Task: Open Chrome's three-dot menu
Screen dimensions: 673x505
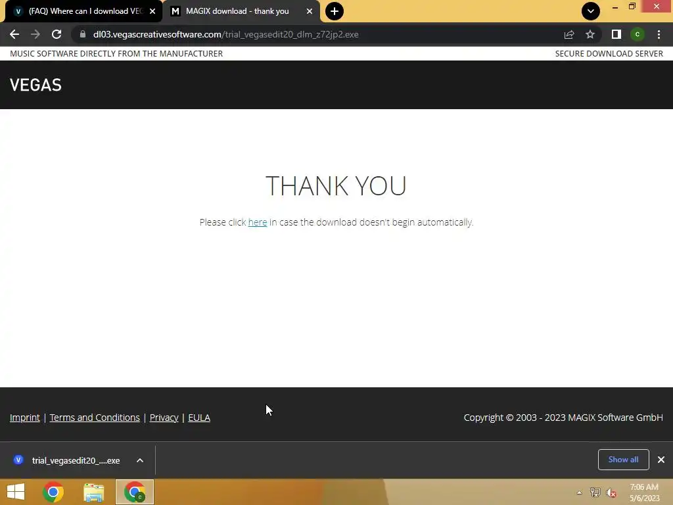Action: (x=659, y=34)
